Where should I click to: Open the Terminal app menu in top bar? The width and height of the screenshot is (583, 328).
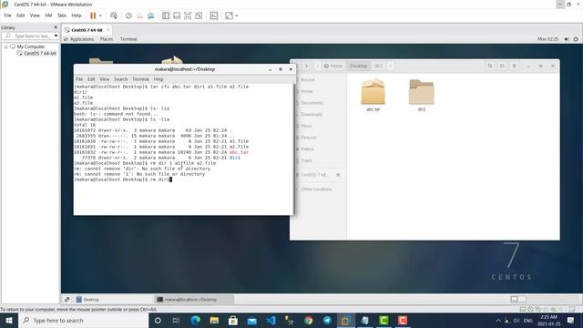tap(128, 39)
